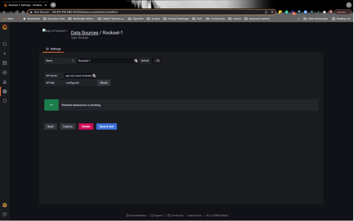Click the Not Secure warning icon
The width and height of the screenshot is (354, 221).
pos(31,12)
